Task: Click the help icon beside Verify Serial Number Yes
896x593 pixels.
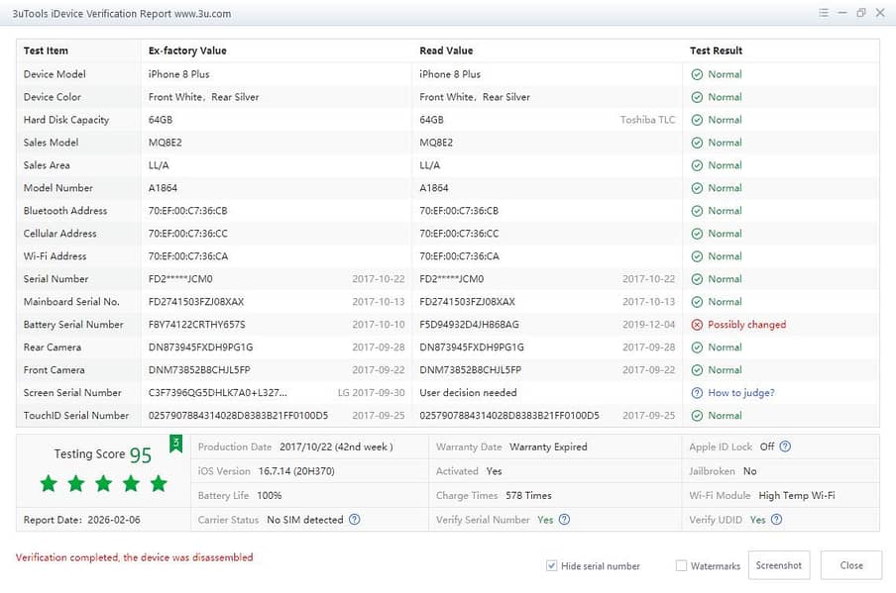Action: tap(564, 520)
